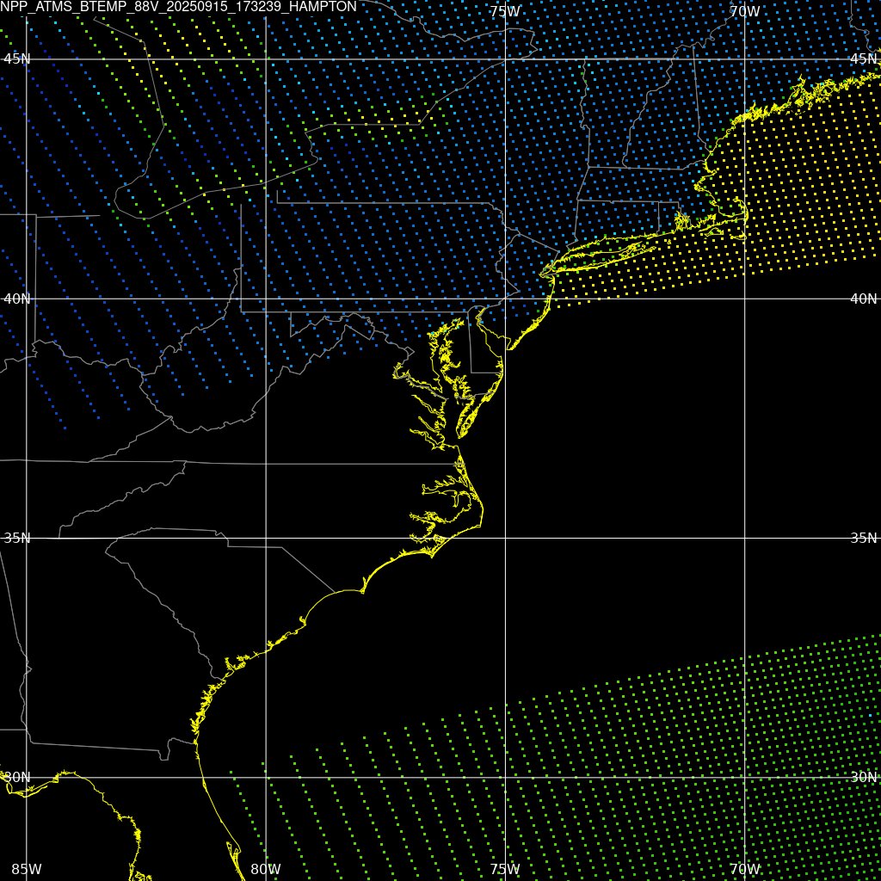Click the NPP_ATMS_BTEMP_88V_20250915_173239_HAMPTON title text
881x881 pixels.
[x=178, y=7]
